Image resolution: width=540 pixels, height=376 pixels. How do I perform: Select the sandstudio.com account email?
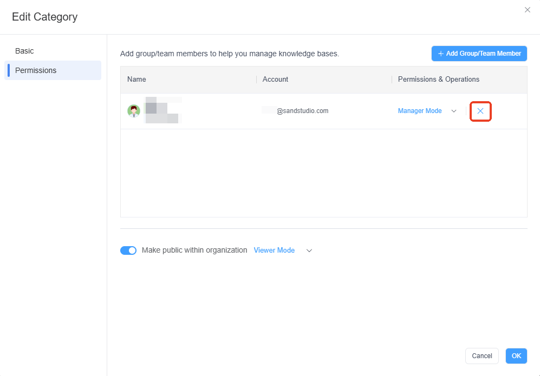[x=302, y=111]
